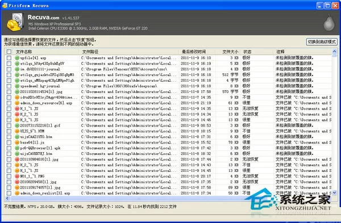Click red status icon of M_2_~1.JS dated 14:34
This screenshot has height=223, width=341.
pos(17,114)
